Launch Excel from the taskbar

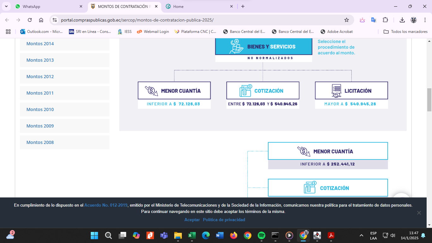[x=192, y=235]
